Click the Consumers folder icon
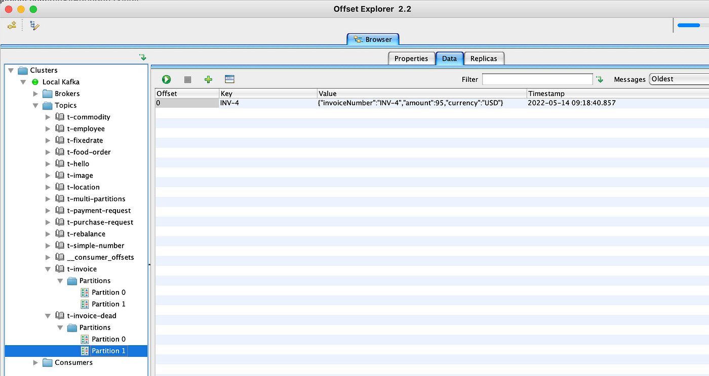Image resolution: width=709 pixels, height=376 pixels. pos(48,362)
